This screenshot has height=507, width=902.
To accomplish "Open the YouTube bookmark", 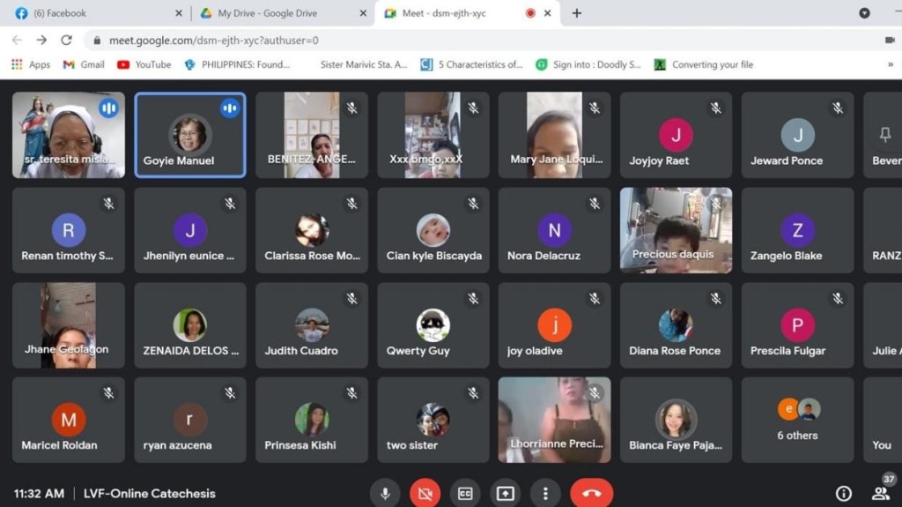I will point(144,64).
